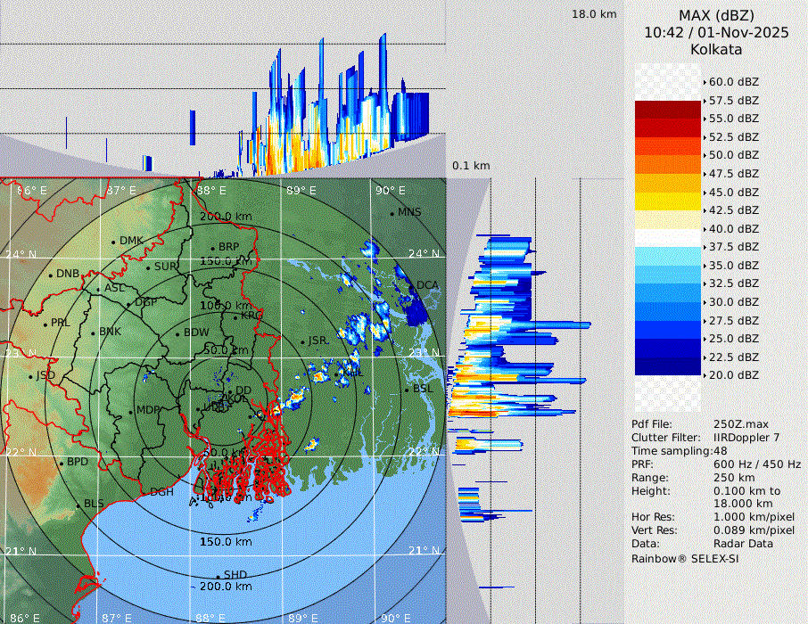Click the BLS station marker on coast
This screenshot has width=808, height=624.
78,505
